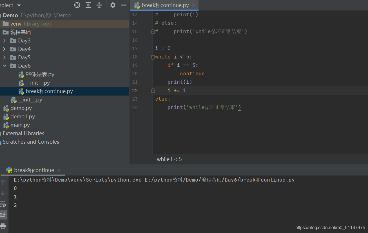Click the 'else:' on line 23
368x233 pixels.
click(x=163, y=99)
